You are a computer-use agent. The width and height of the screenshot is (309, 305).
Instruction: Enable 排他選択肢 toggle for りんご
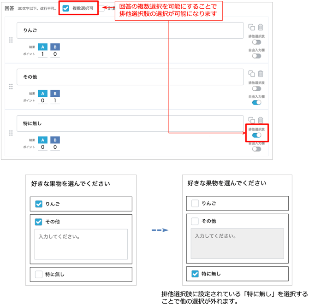click(x=256, y=42)
